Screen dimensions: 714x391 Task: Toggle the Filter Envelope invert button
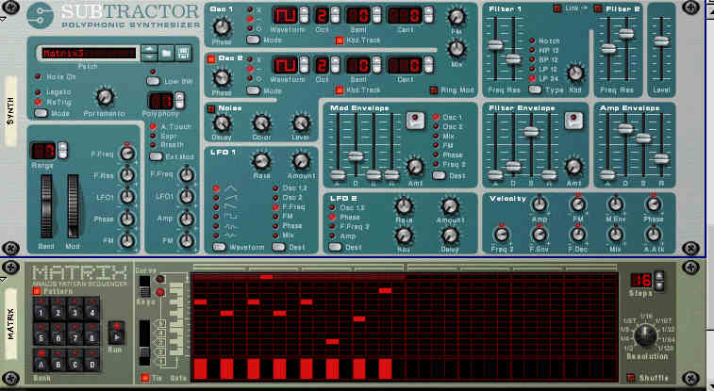coord(573,121)
